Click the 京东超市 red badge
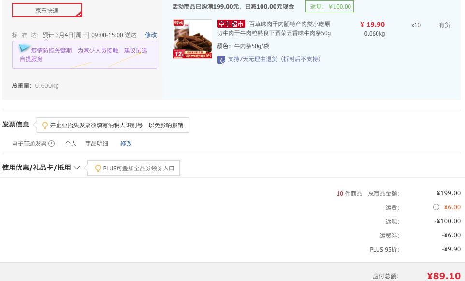This screenshot has height=281, width=465. [231, 24]
